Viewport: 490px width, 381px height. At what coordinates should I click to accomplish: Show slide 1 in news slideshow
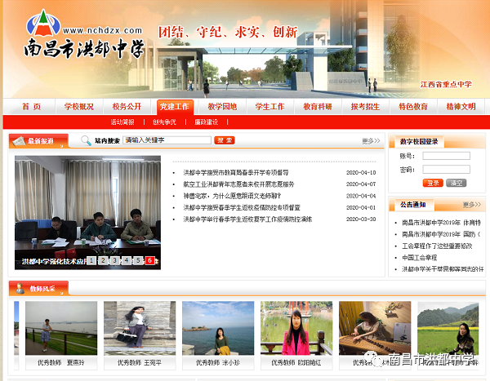click(91, 260)
